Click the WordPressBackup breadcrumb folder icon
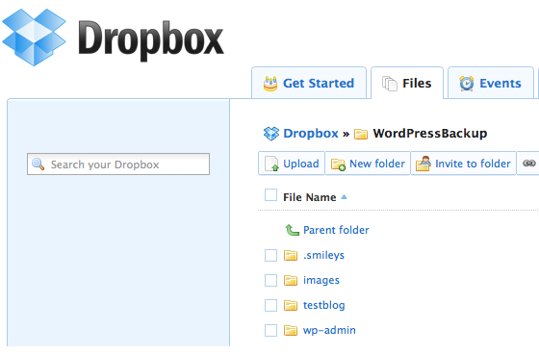539x354 pixels. pyautogui.click(x=361, y=134)
